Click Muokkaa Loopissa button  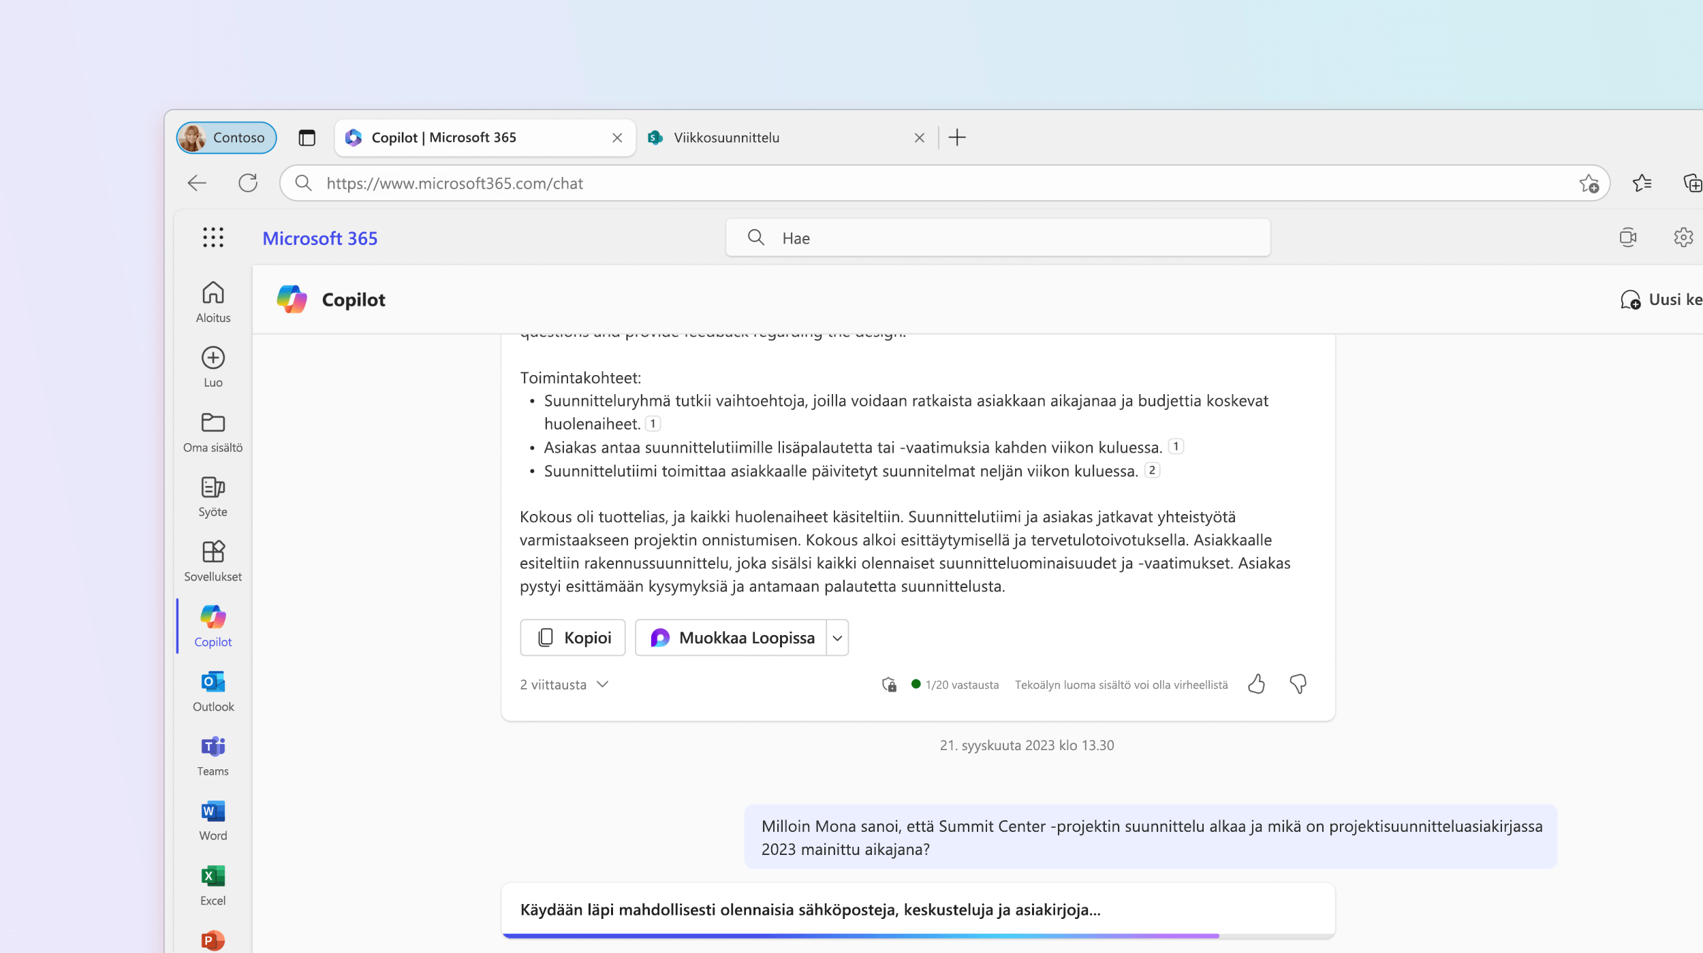coord(731,638)
